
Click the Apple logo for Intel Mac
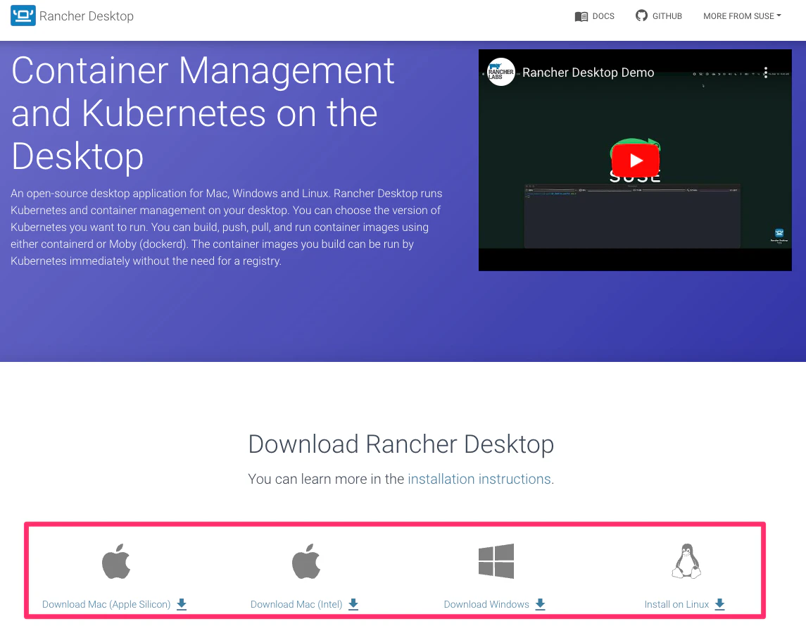tap(306, 561)
